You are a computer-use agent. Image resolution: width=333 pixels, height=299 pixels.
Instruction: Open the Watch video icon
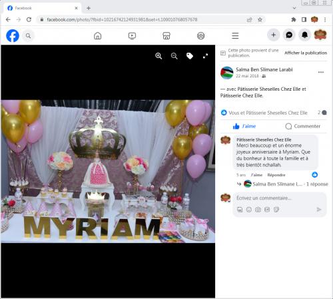click(132, 35)
